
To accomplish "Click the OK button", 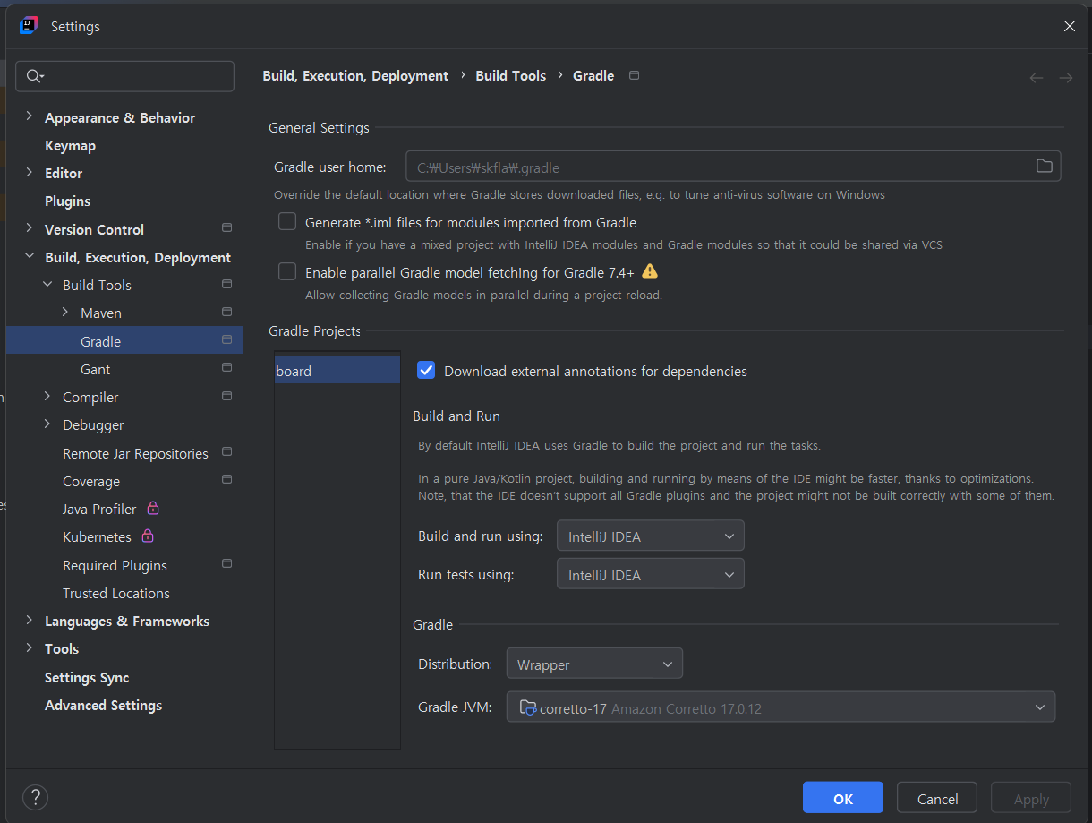I will [x=843, y=799].
